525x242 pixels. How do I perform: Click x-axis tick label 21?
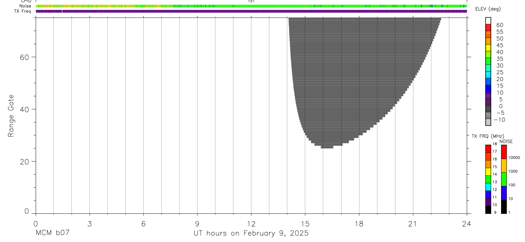[x=413, y=223]
